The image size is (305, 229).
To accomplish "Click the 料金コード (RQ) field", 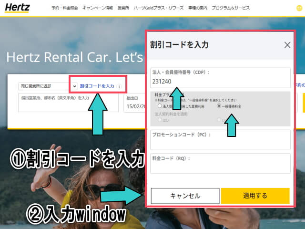I will tap(220, 164).
